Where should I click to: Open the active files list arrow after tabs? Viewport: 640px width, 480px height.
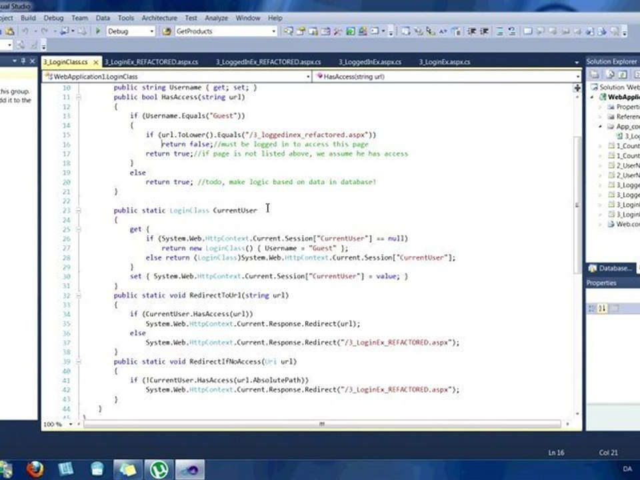pyautogui.click(x=576, y=63)
